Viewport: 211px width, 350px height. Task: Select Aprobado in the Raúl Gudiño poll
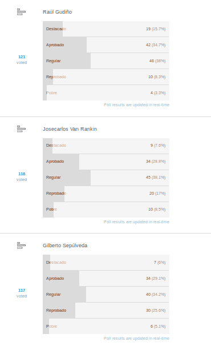pos(106,45)
